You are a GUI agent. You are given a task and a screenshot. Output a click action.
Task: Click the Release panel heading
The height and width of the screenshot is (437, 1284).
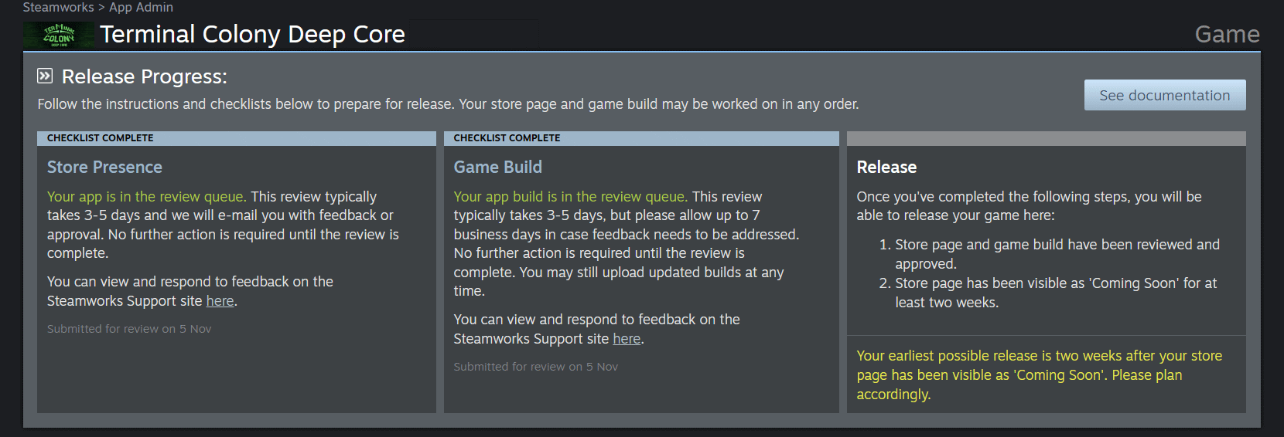pyautogui.click(x=886, y=168)
